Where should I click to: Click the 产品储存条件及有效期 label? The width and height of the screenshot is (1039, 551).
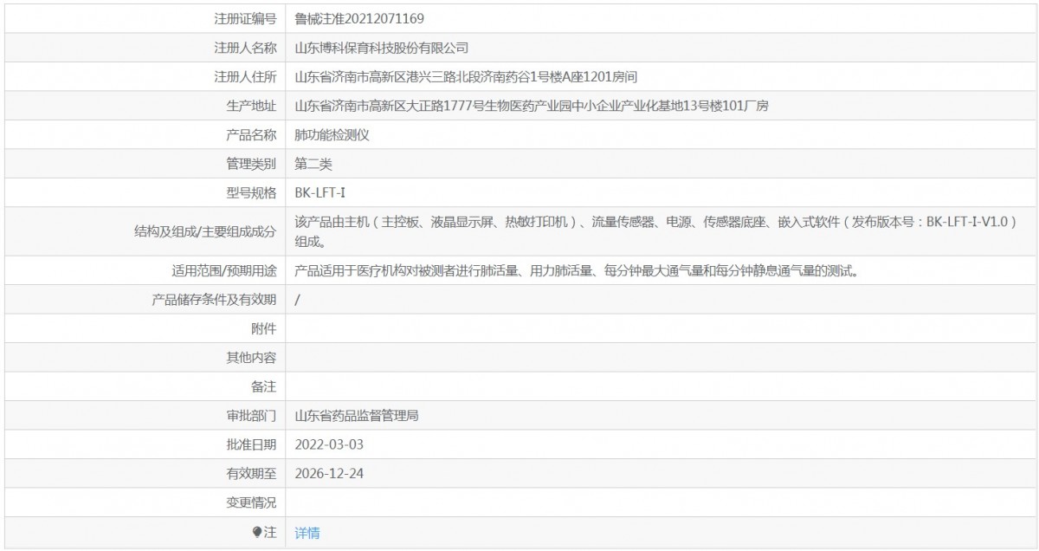click(x=214, y=300)
